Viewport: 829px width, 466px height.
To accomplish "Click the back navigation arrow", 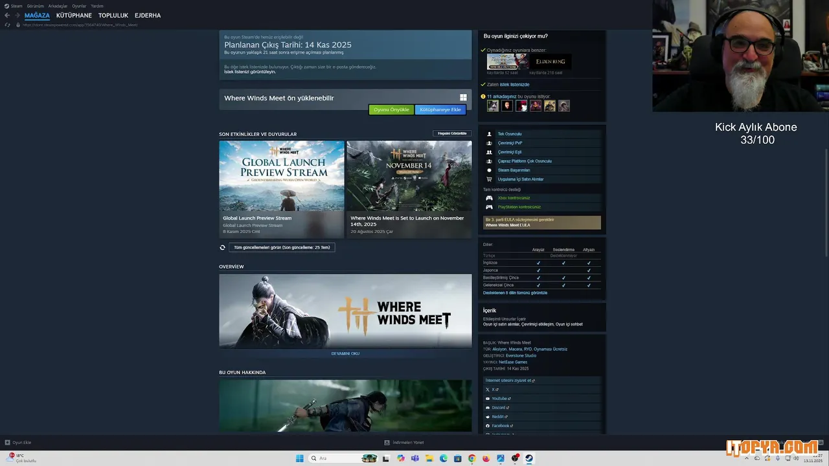I will [7, 16].
